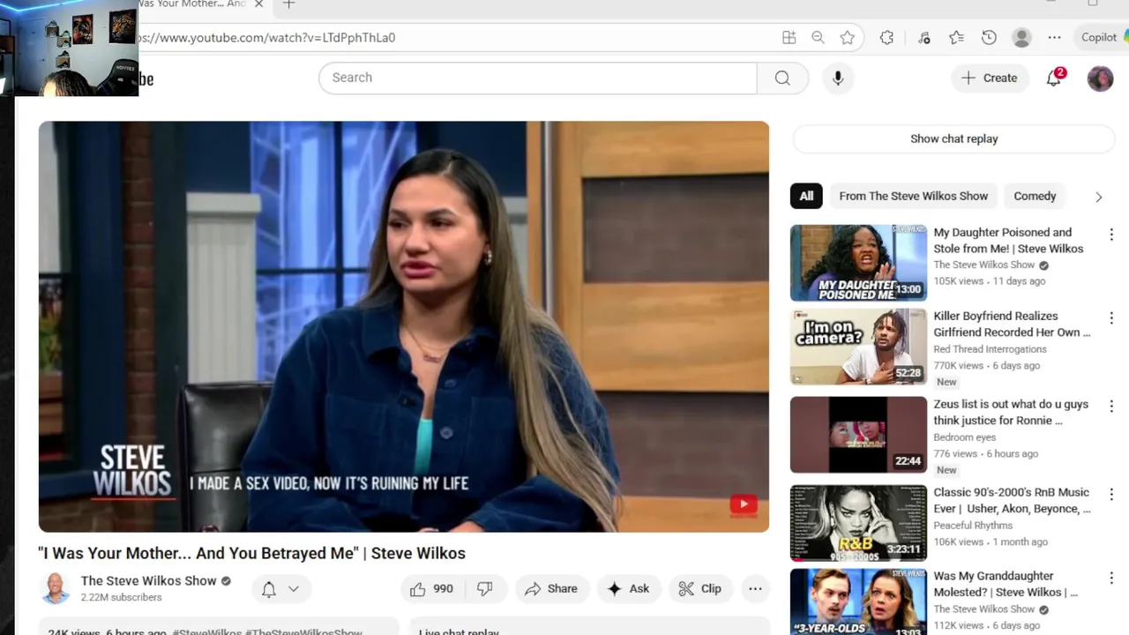1129x635 pixels.
Task: Click Red Thread Interrogations channel name
Action: tap(990, 349)
